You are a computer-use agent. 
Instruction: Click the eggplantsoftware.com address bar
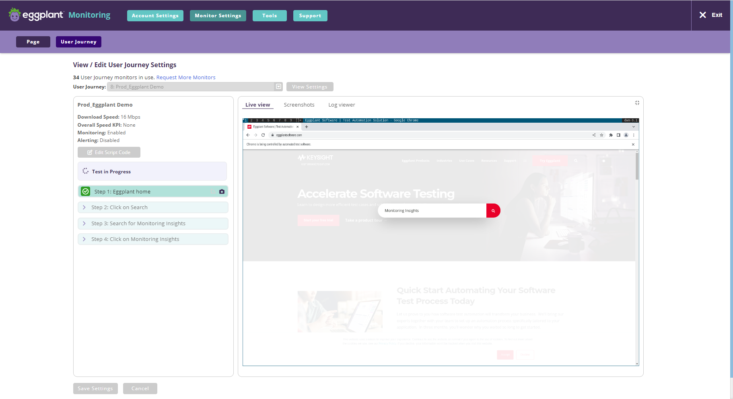430,135
